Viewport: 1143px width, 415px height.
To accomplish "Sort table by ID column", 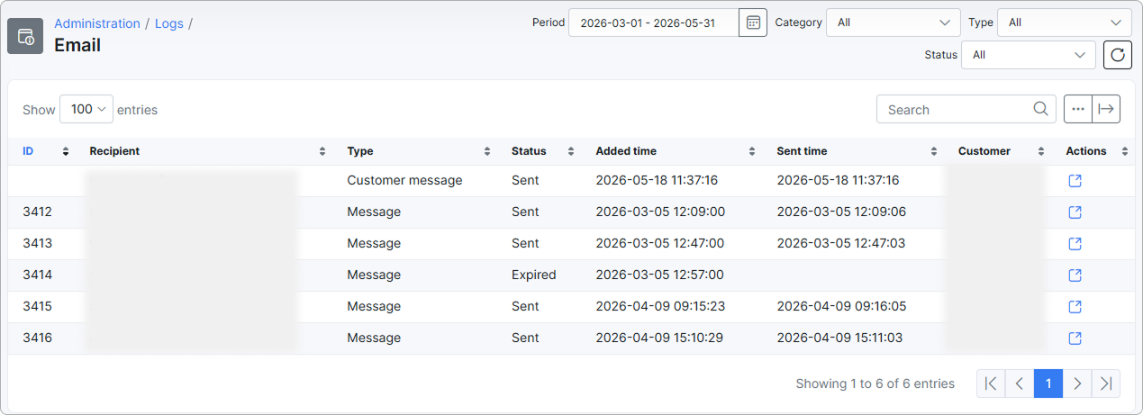I will [x=46, y=151].
